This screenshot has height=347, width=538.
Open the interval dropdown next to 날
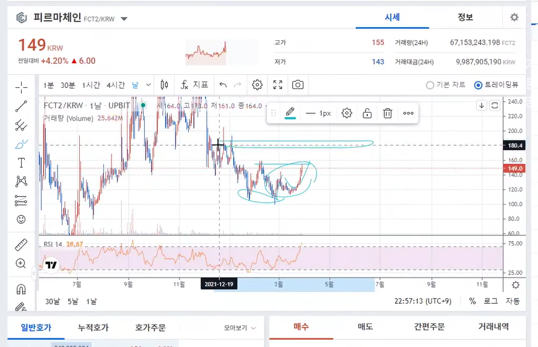coord(148,85)
